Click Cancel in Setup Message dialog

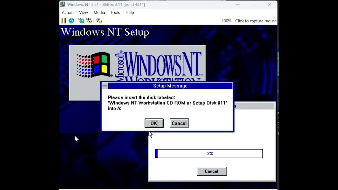coord(179,123)
